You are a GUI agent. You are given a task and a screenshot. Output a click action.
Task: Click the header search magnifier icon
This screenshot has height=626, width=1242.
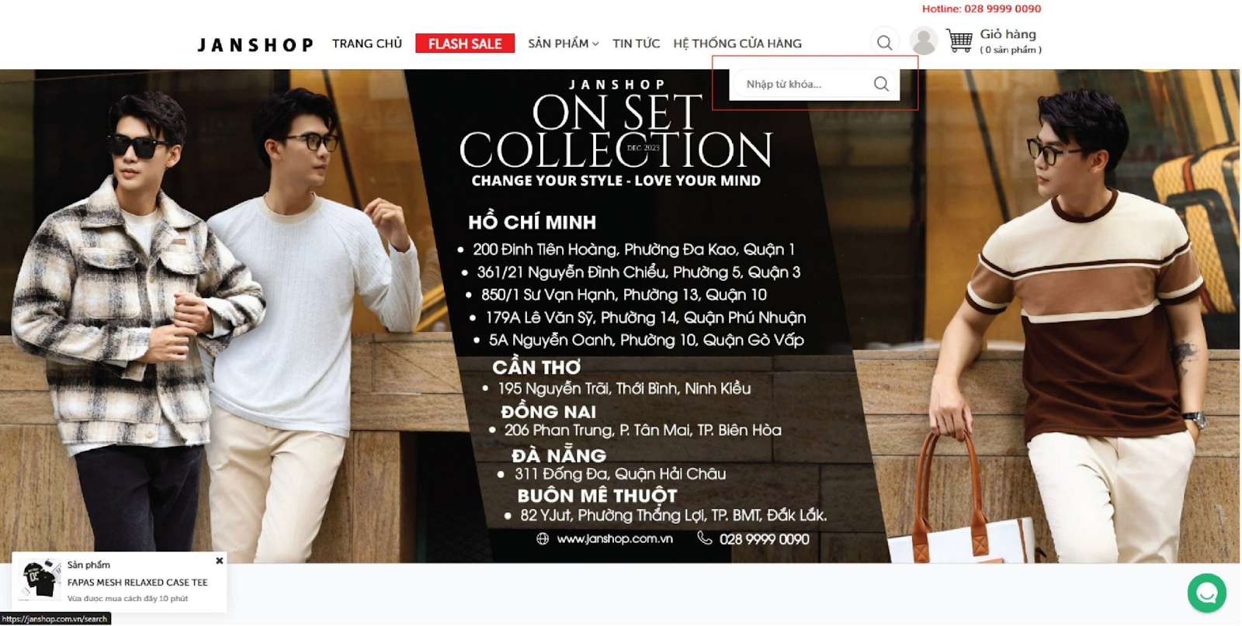coord(884,43)
